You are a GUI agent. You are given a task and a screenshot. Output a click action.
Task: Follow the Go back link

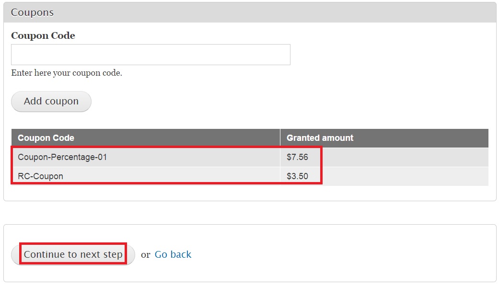(x=173, y=254)
